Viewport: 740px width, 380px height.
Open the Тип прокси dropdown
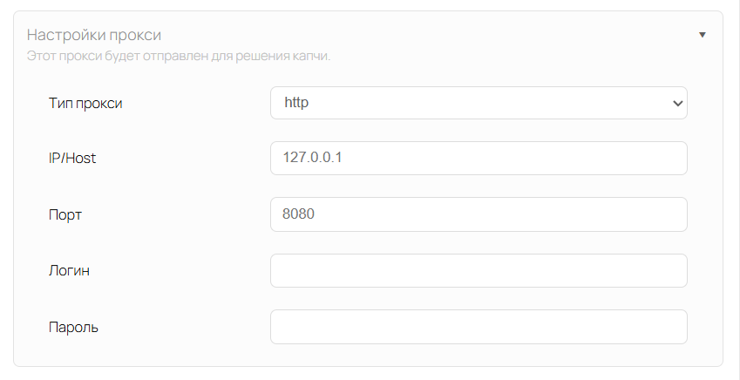coord(479,103)
